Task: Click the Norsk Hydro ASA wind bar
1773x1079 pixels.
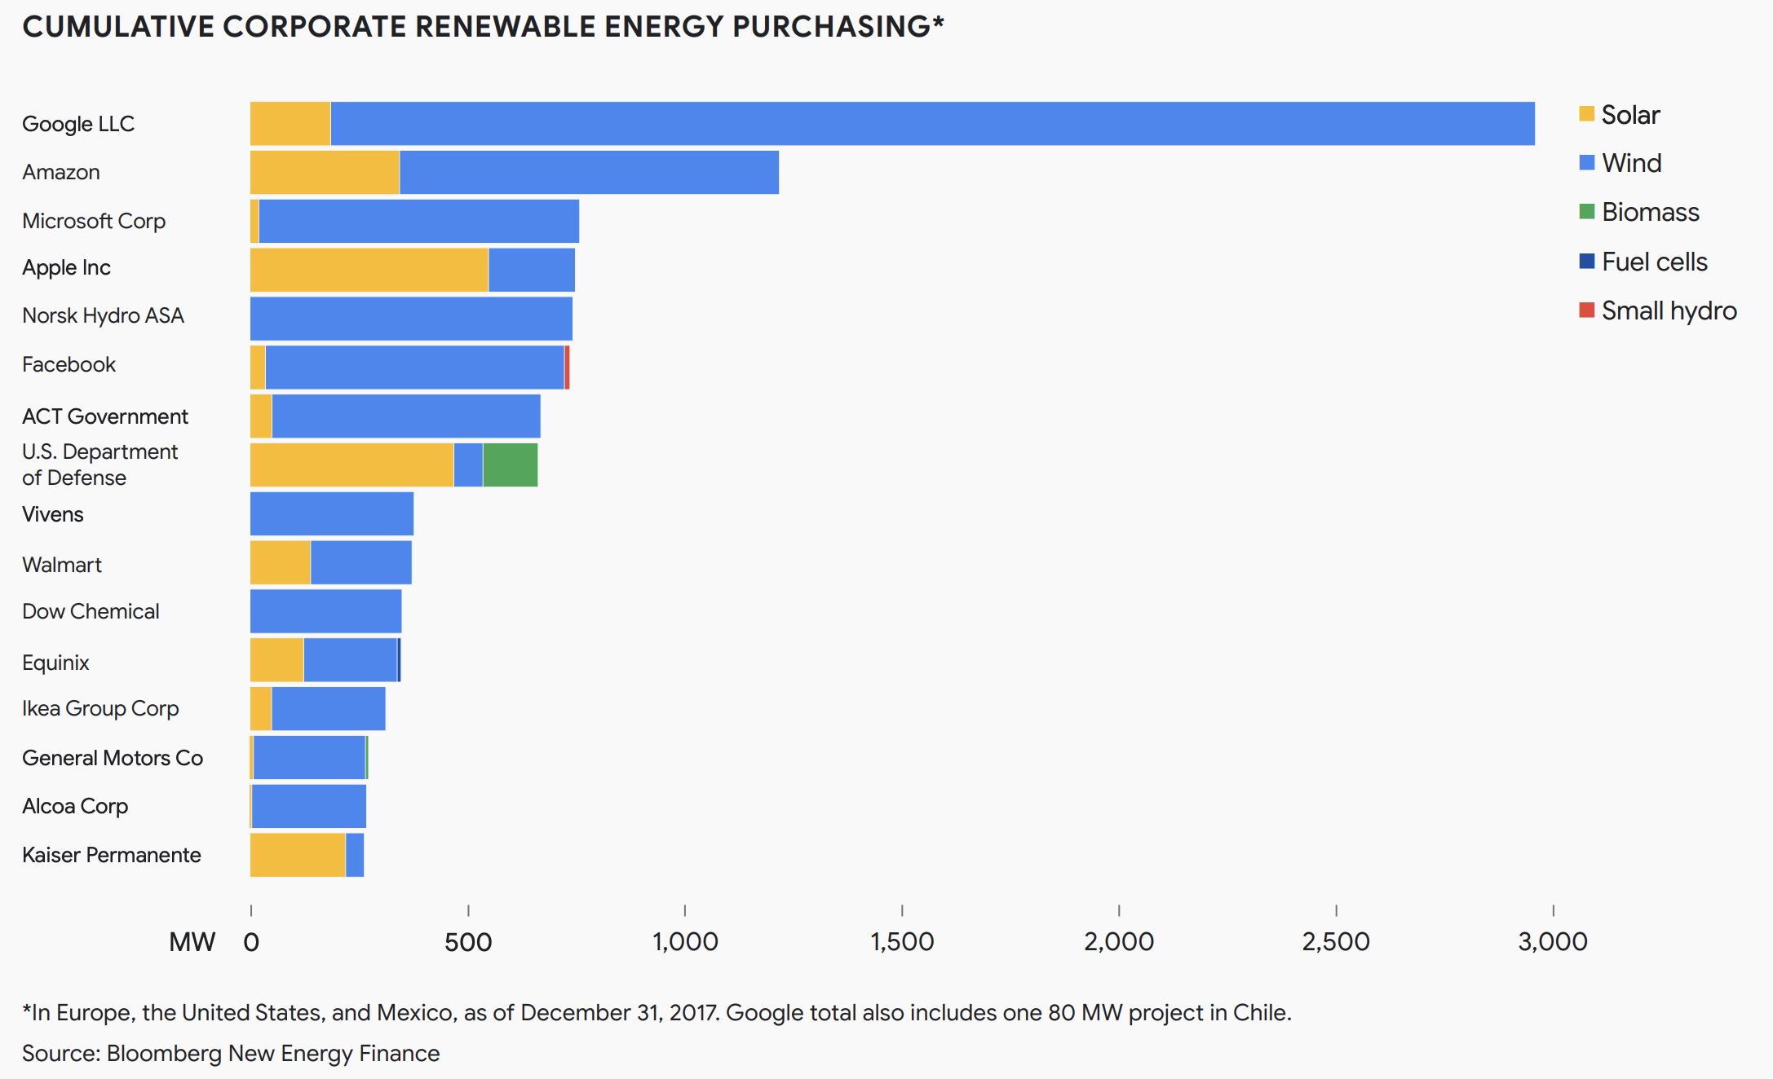Action: click(x=411, y=319)
